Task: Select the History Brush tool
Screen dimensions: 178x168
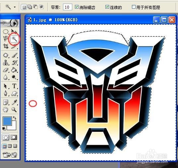Action: point(14,62)
